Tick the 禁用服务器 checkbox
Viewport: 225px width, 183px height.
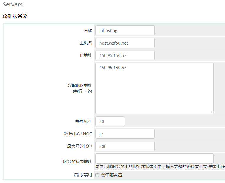click(x=97, y=175)
